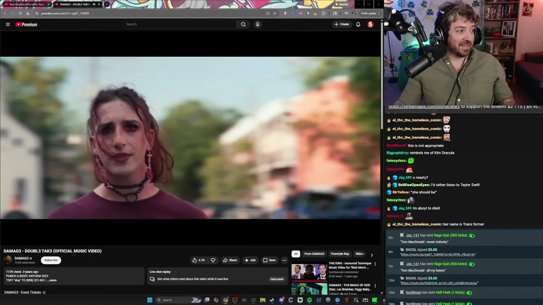Expand description with ...more
This screenshot has height=305, width=543.
(52, 280)
